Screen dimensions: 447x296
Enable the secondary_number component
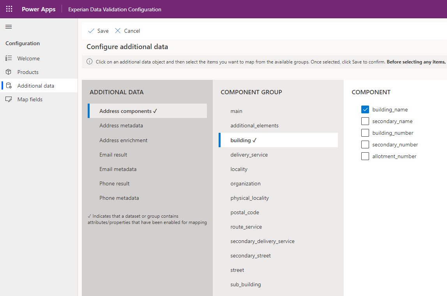pos(365,144)
